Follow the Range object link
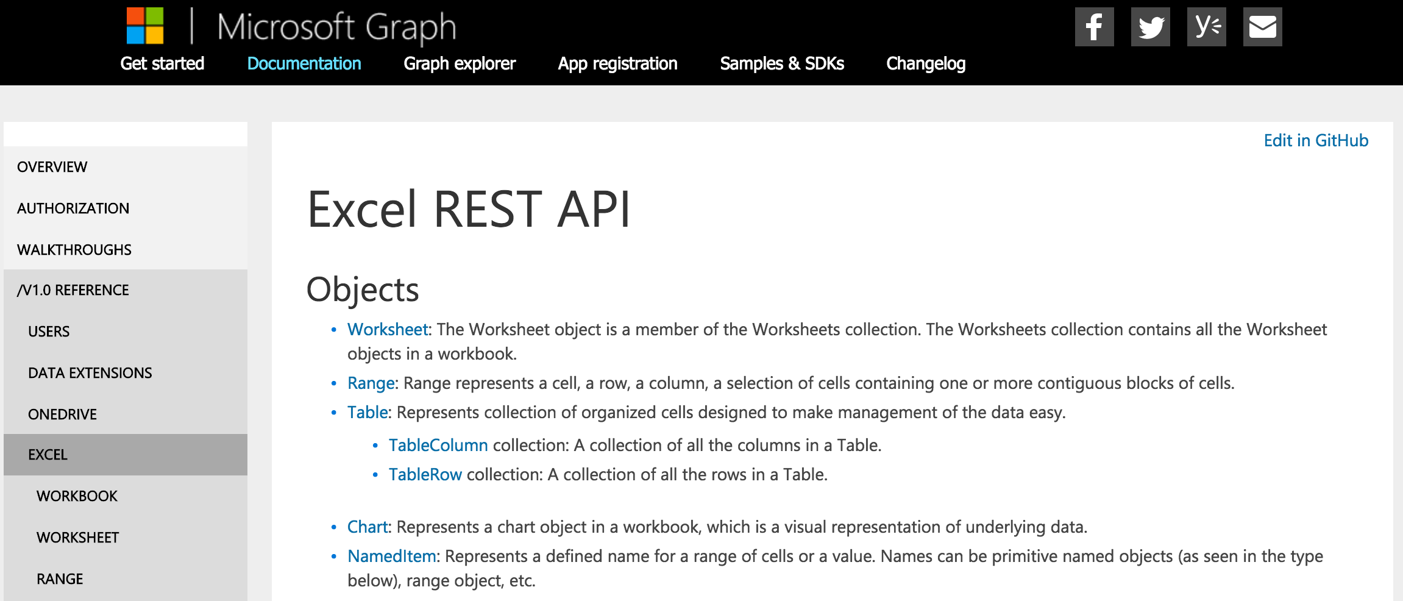The width and height of the screenshot is (1403, 601). tap(371, 383)
